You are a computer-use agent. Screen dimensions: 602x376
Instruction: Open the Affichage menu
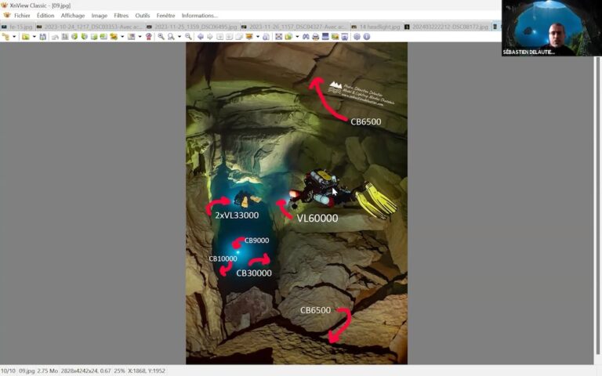pos(73,16)
